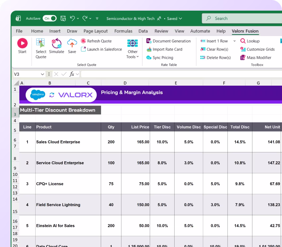The image size is (282, 247).
Task: Click Insert 1 Row
Action: click(x=214, y=41)
